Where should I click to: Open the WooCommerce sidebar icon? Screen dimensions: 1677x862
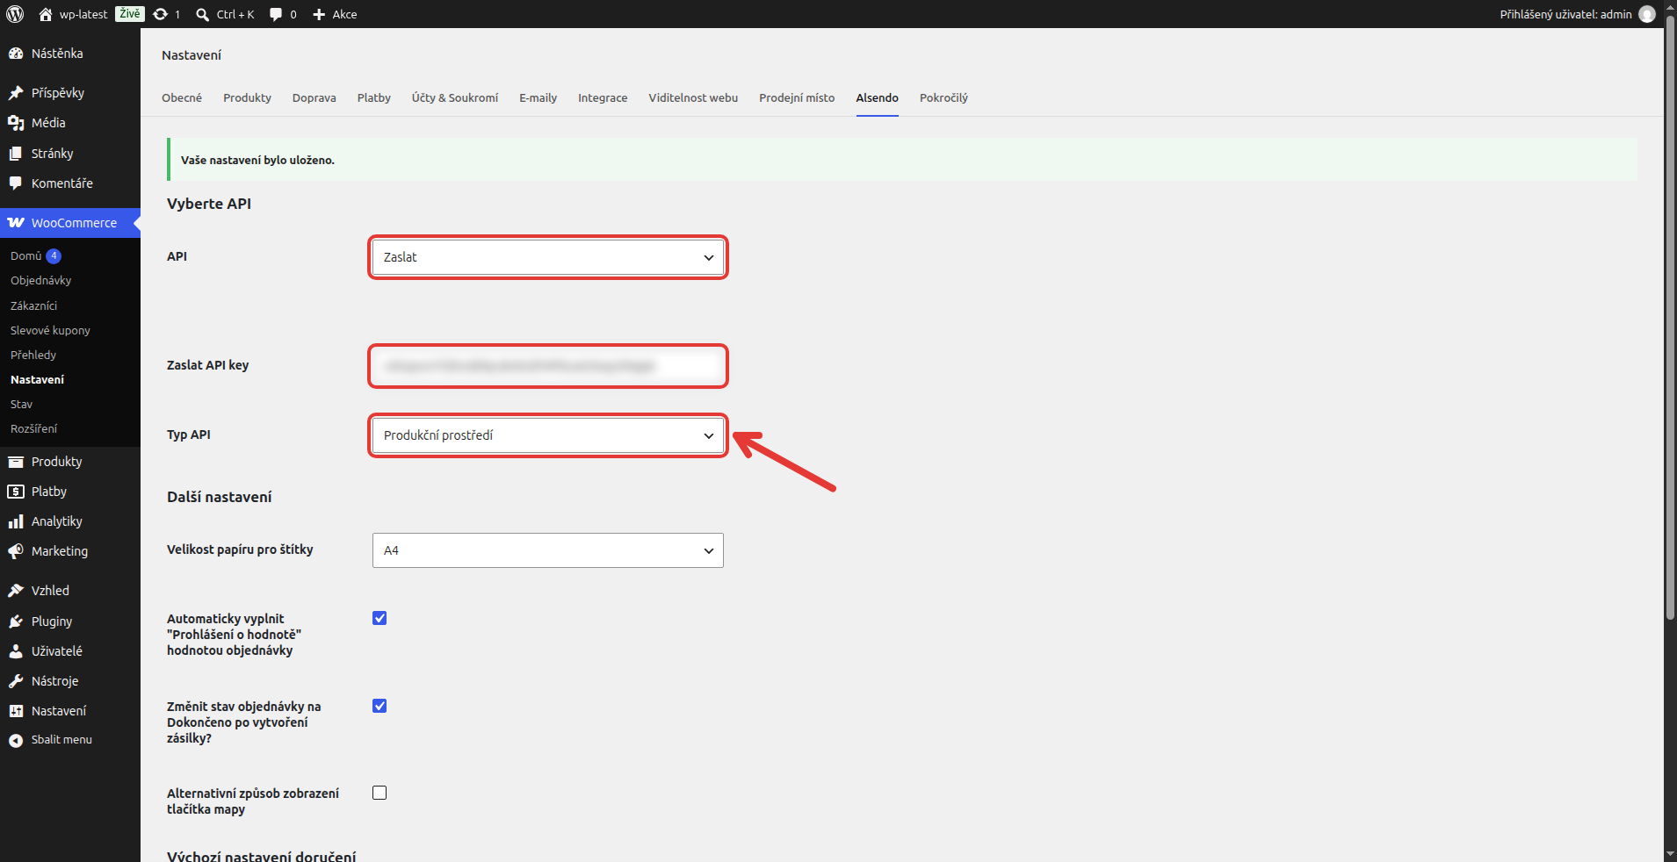pyautogui.click(x=16, y=223)
